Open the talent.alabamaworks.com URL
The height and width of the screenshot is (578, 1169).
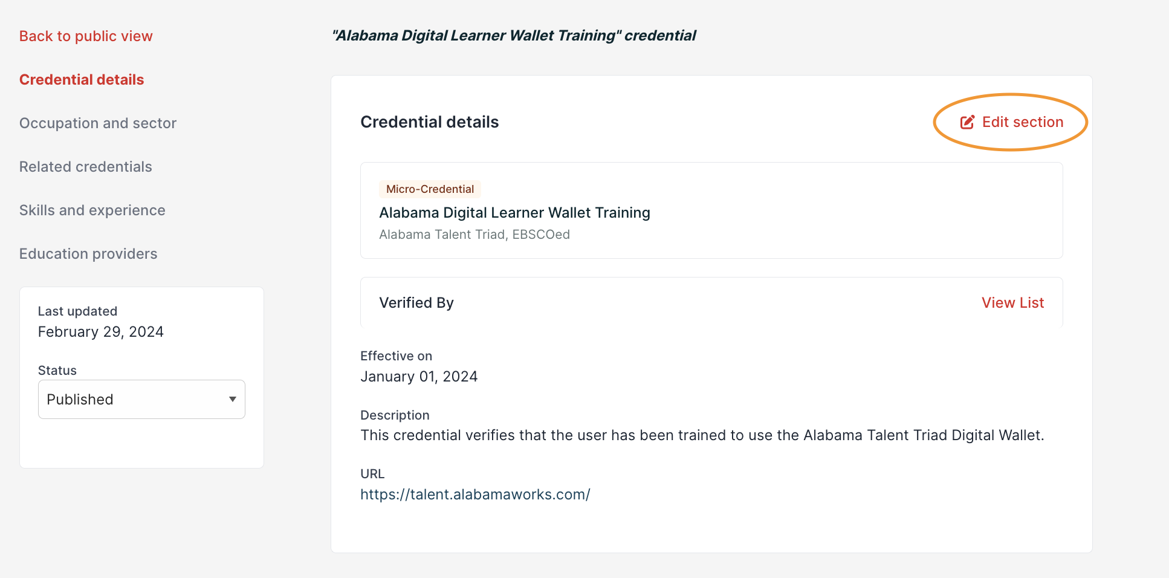(x=475, y=495)
